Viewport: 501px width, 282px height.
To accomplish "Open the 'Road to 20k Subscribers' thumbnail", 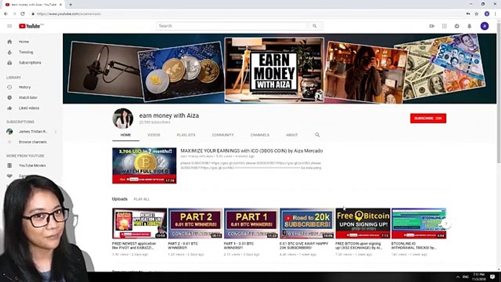I will [x=307, y=223].
